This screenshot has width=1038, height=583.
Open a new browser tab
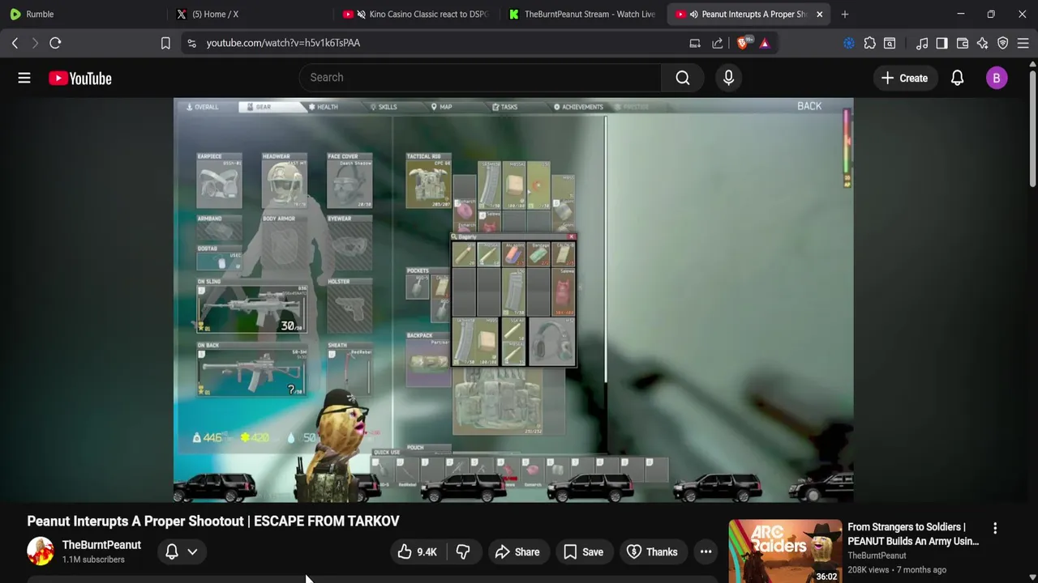tap(845, 14)
